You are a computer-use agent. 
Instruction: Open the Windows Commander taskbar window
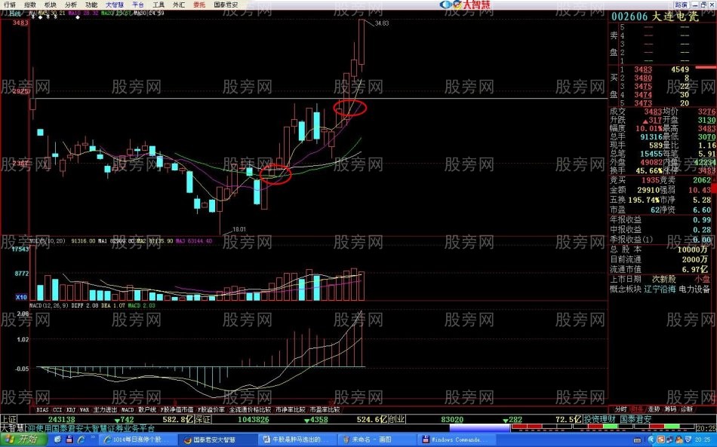pyautogui.click(x=455, y=439)
